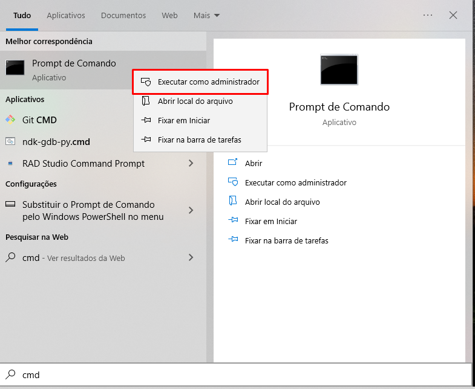Open Substituir o Prompt de Comando setting
475x389 pixels.
tap(93, 211)
